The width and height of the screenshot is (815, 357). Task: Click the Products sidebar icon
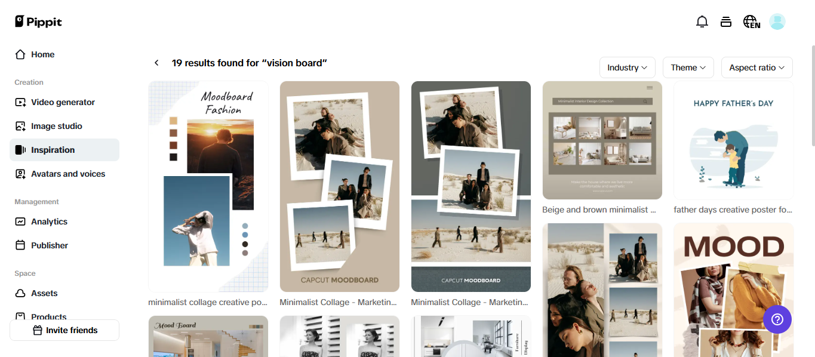20,317
